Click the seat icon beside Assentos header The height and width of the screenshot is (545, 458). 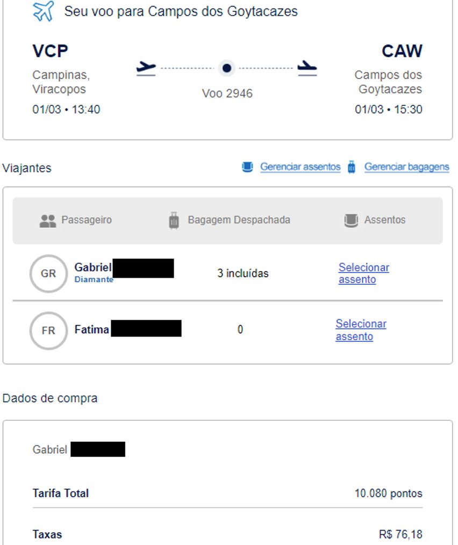click(x=351, y=220)
